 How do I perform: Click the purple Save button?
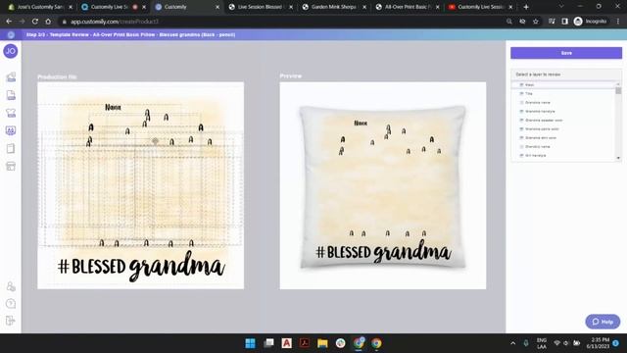pos(566,53)
